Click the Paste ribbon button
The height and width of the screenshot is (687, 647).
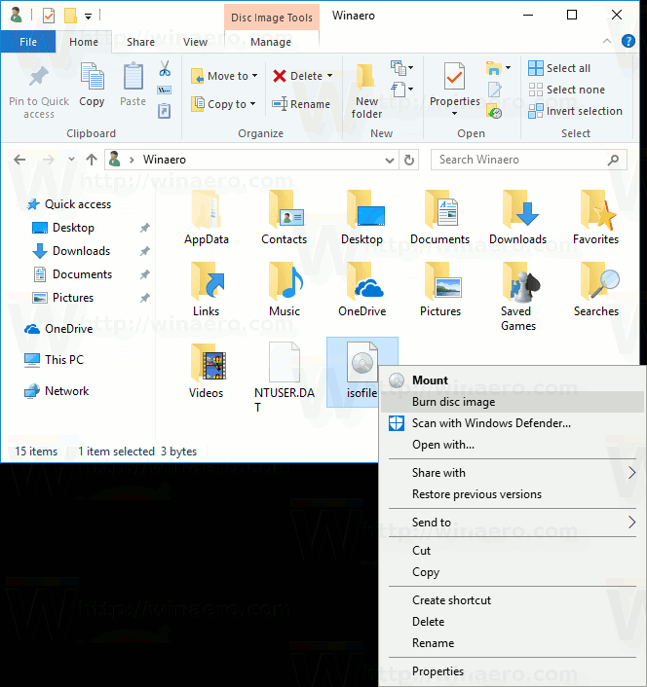[x=133, y=85]
